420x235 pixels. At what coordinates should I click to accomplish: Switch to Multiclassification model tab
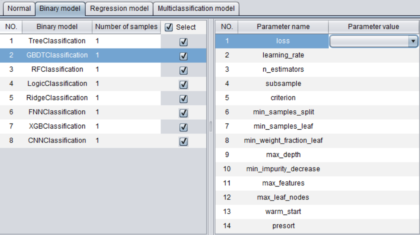[196, 8]
